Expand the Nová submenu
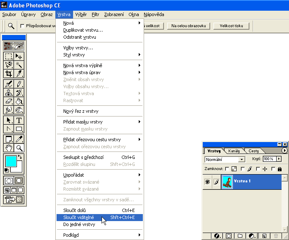This screenshot has width=289, height=240. coord(100,23)
